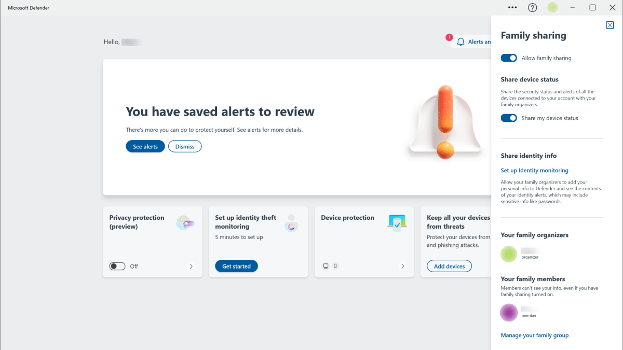Click Get started for identity theft monitoring

click(236, 267)
